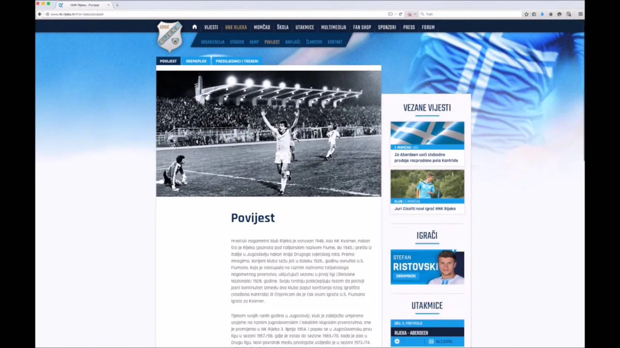620x348 pixels.
Task: Click the VEZANE VIJESTI section heading
Action: pyautogui.click(x=427, y=108)
